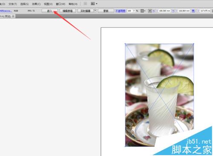Open the 视图(V) menu
The height and width of the screenshot is (156, 213).
click(x=48, y=4)
